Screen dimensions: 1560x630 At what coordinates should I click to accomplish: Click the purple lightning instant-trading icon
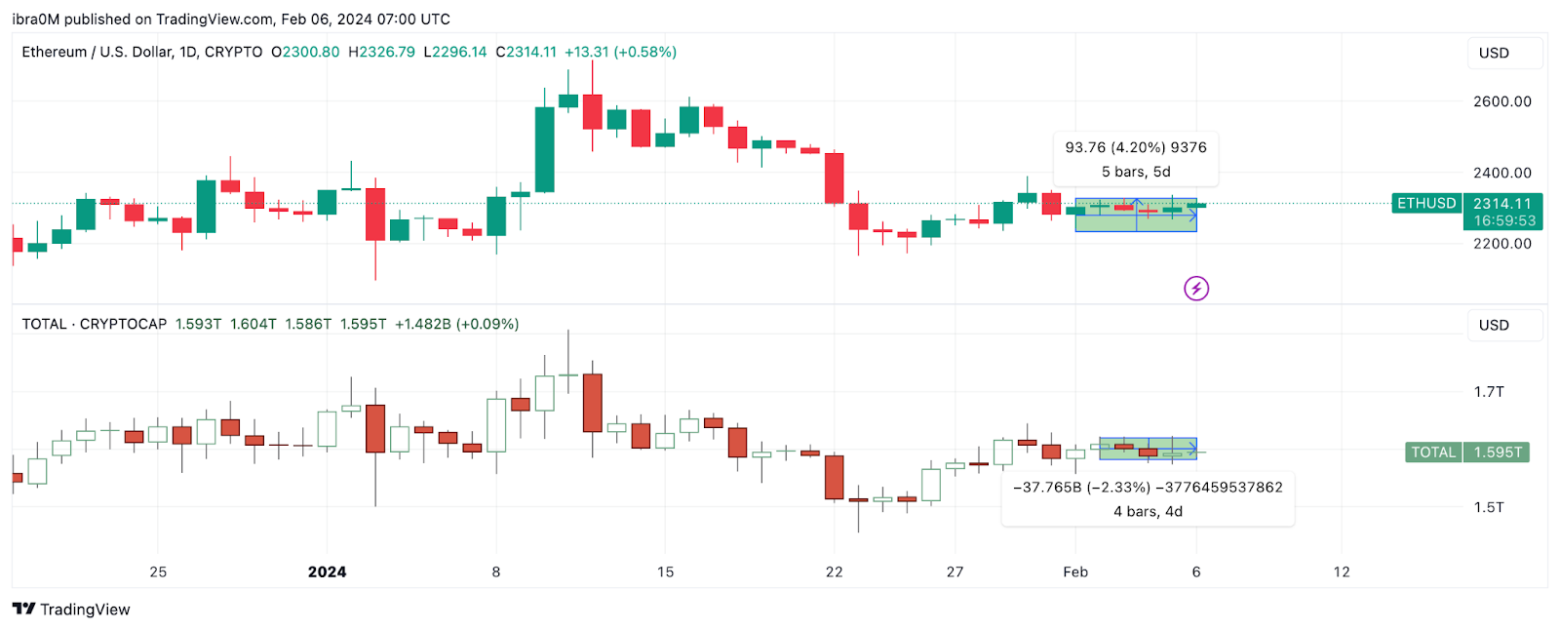tap(1196, 288)
